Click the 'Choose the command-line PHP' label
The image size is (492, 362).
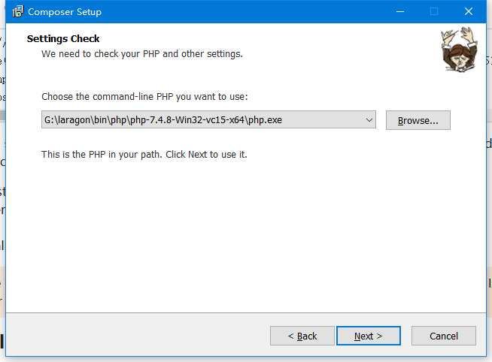point(144,97)
